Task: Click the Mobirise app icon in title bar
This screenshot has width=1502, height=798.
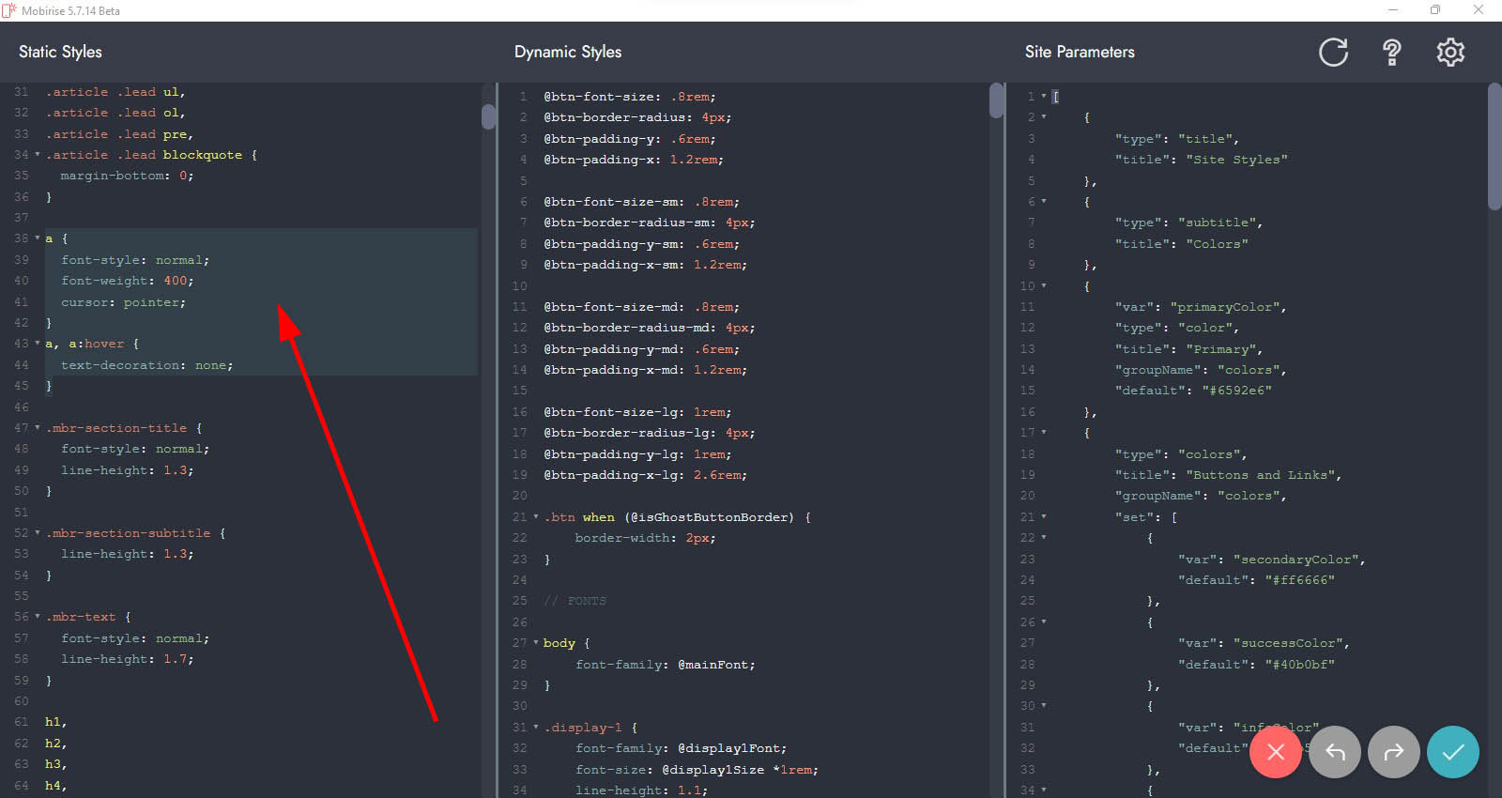Action: point(9,10)
